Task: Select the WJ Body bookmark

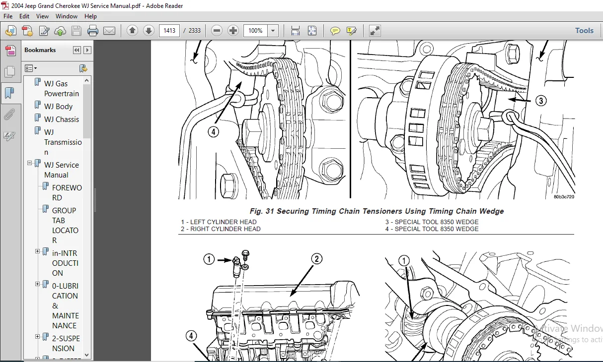Action: 58,106
